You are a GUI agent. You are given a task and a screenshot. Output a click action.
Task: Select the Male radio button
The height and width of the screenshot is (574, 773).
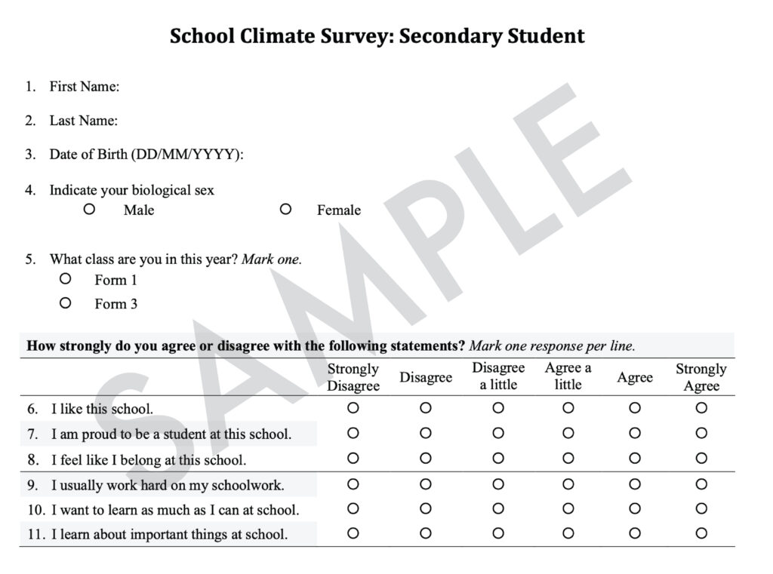89,209
